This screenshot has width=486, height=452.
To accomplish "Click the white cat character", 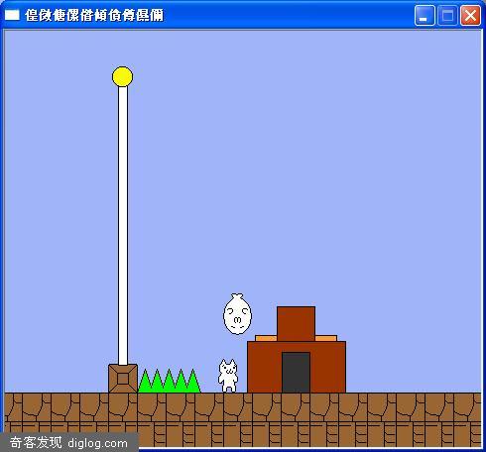I will (228, 376).
